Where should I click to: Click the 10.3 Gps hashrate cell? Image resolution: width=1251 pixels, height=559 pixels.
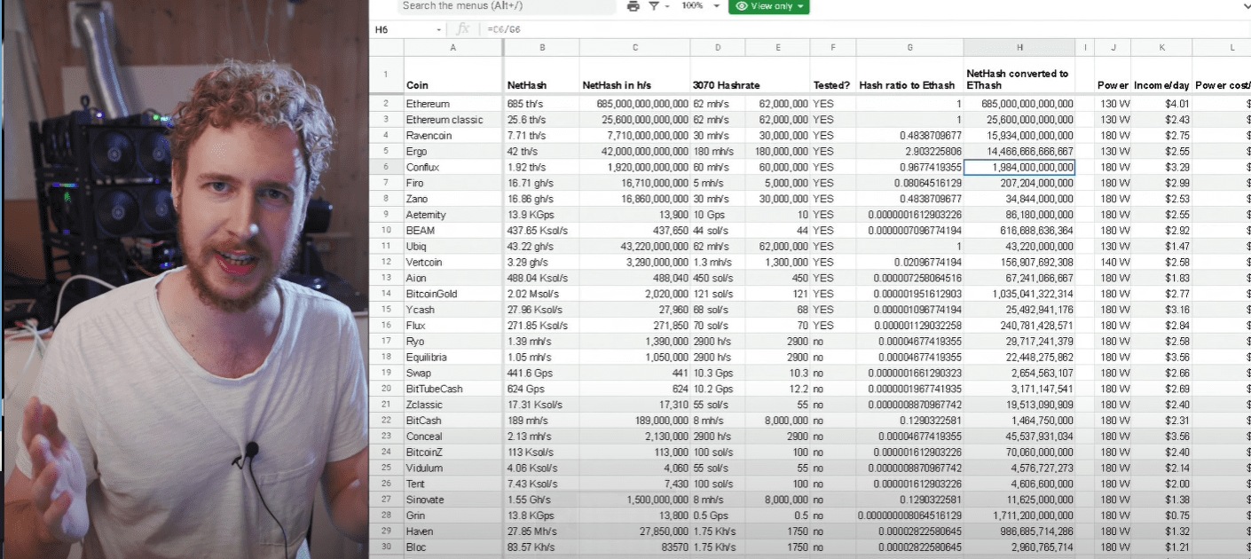(718, 373)
